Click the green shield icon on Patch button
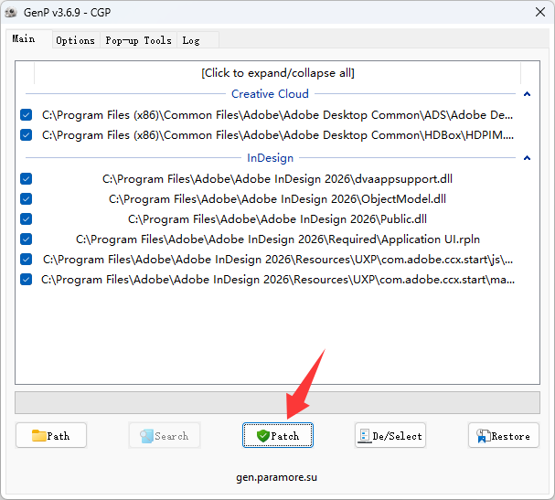The height and width of the screenshot is (500, 555). [x=263, y=436]
